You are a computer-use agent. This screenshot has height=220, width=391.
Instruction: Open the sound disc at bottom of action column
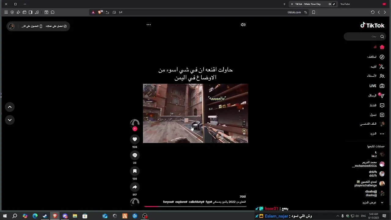pyautogui.click(x=135, y=202)
